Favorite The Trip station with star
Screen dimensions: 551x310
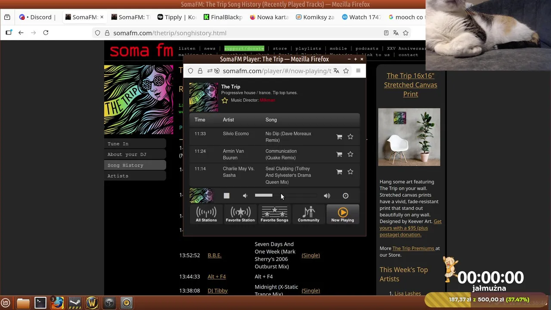pyautogui.click(x=225, y=100)
